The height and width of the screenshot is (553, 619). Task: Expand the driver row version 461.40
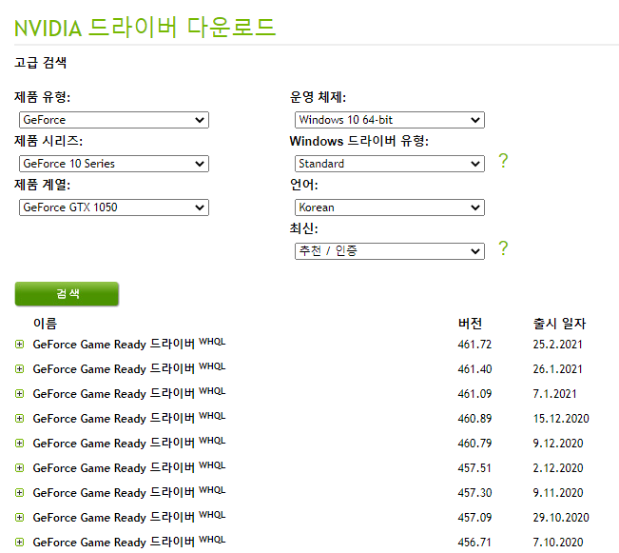click(19, 369)
